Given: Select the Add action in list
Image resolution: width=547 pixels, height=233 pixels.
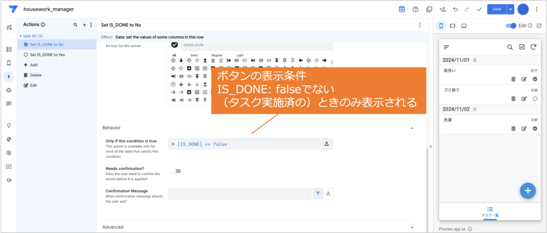Looking at the screenshot, I should (57, 65).
